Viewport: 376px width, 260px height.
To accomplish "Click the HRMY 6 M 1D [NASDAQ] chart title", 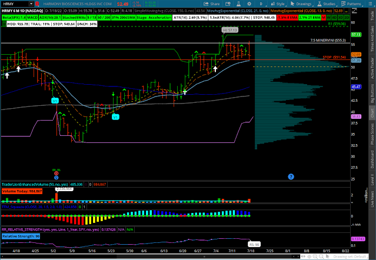I will [x=22, y=11].
